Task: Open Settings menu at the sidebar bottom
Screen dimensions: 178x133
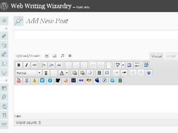Action: 4,124
